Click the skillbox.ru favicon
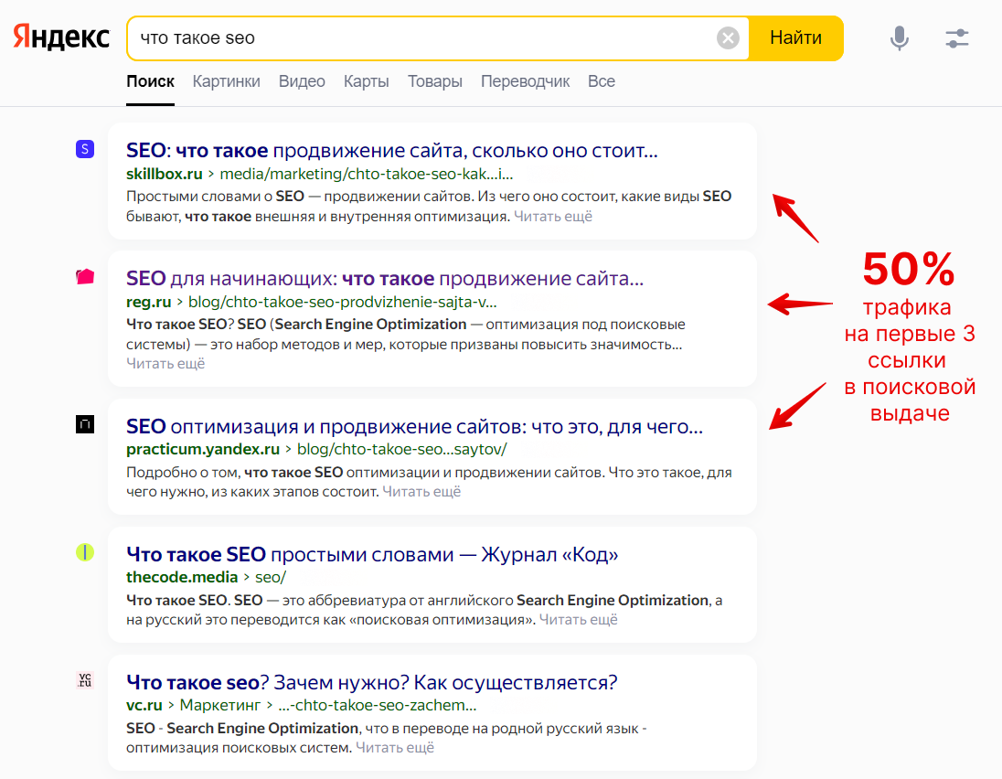Image resolution: width=1002 pixels, height=779 pixels. (85, 149)
